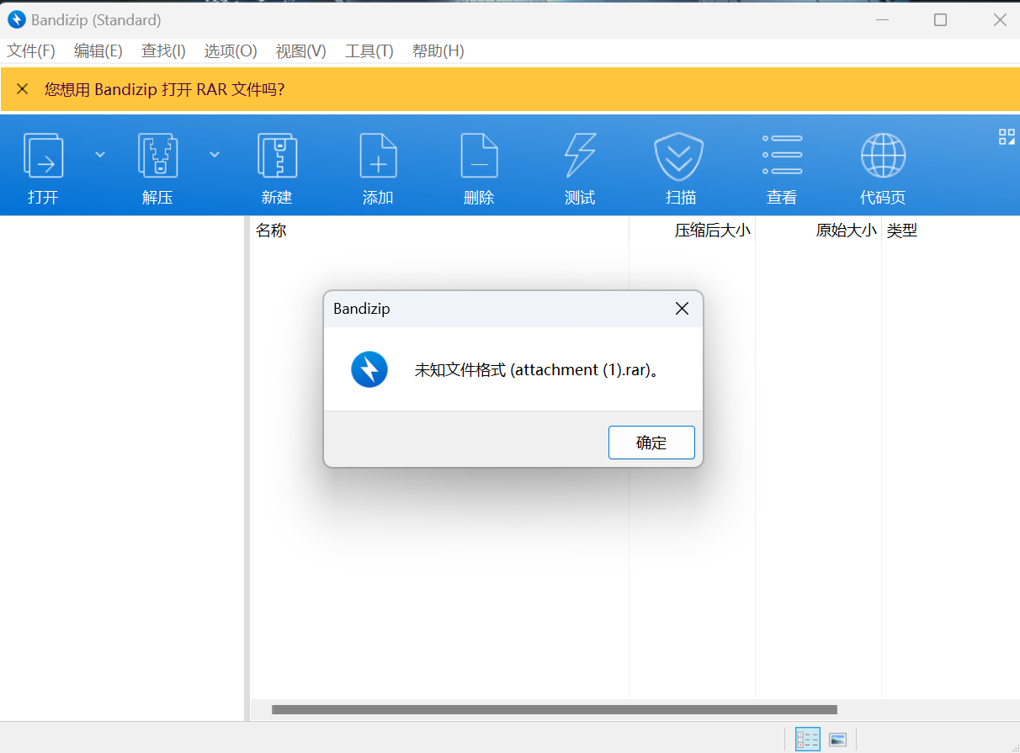Click the 扫描 (Scan) shield icon
This screenshot has height=753, width=1020.
tap(679, 156)
